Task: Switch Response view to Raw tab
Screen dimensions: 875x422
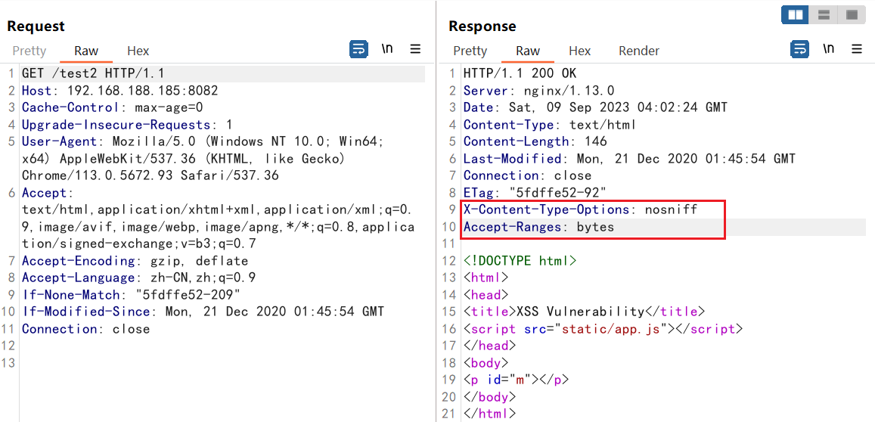Action: 528,51
